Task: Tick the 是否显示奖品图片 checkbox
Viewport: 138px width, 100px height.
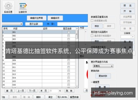Action: click(x=92, y=36)
